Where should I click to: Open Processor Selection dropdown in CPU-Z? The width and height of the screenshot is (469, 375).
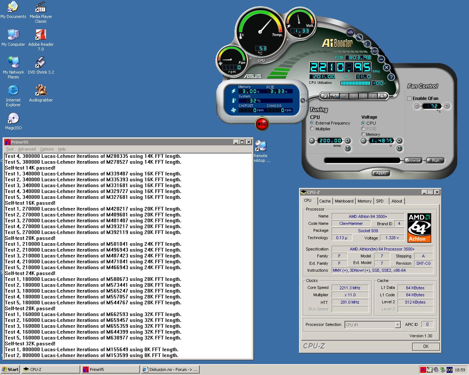(x=373, y=325)
